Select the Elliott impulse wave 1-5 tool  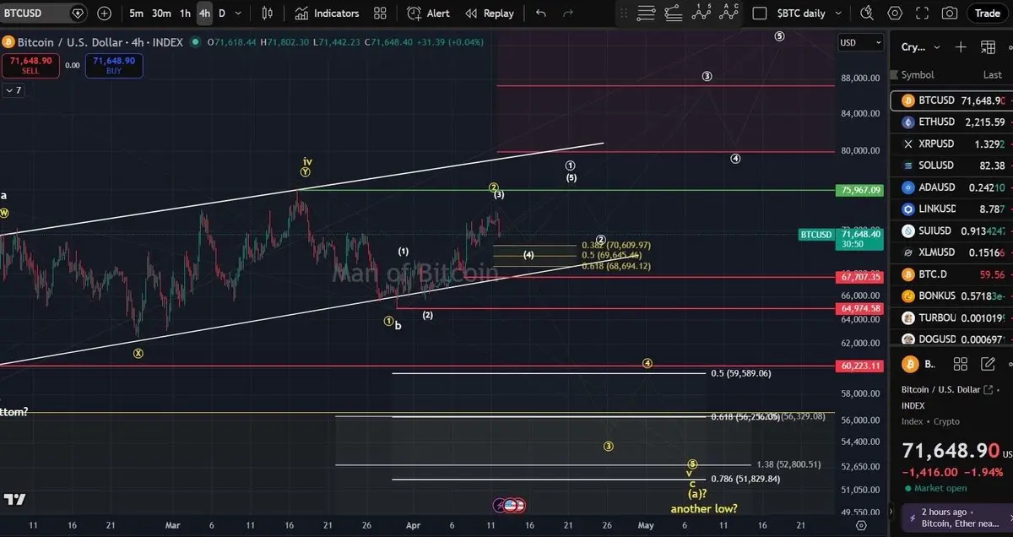[x=700, y=14]
